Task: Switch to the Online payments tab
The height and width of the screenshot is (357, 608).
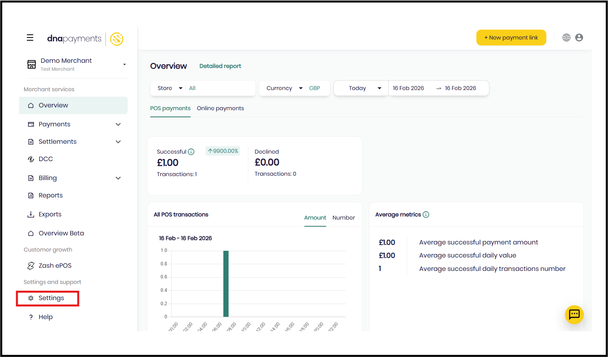Action: [x=220, y=108]
